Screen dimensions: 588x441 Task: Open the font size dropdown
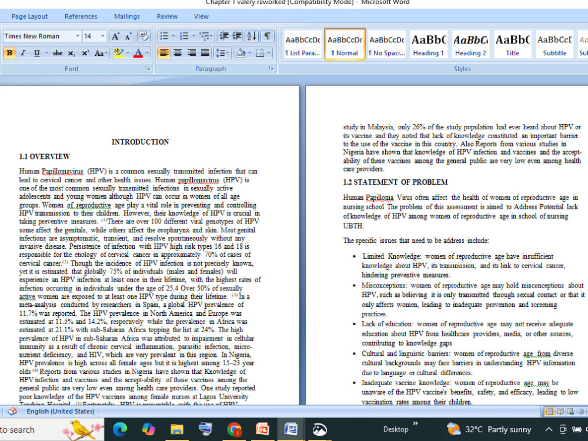(x=103, y=36)
